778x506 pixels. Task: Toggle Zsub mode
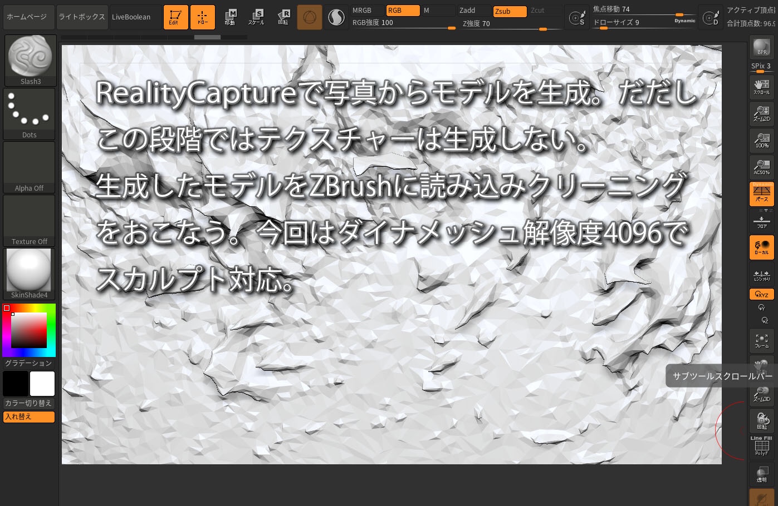(510, 11)
